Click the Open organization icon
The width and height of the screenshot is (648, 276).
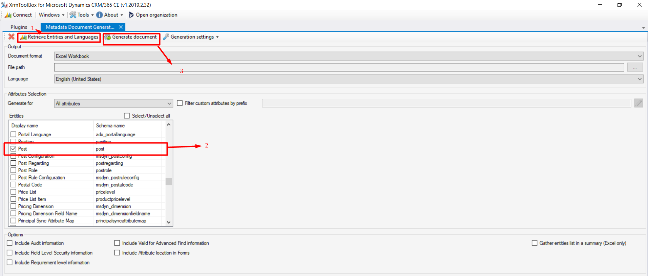[131, 15]
